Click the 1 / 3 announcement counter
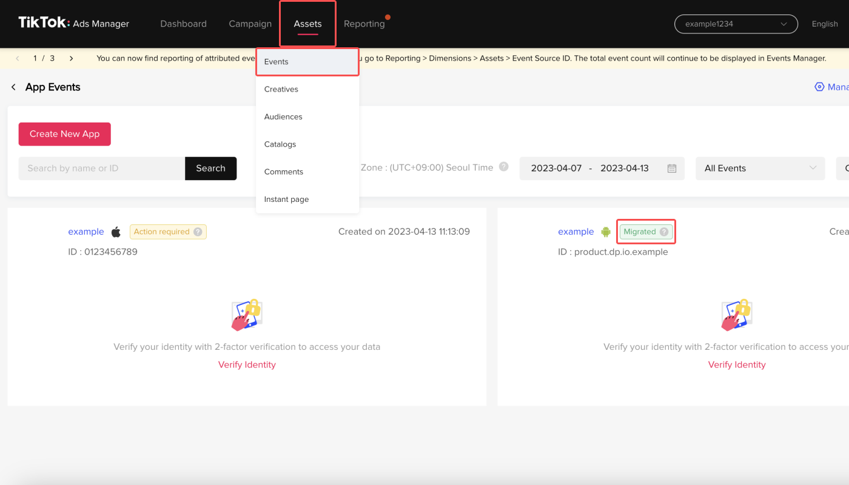The width and height of the screenshot is (849, 485). click(44, 58)
